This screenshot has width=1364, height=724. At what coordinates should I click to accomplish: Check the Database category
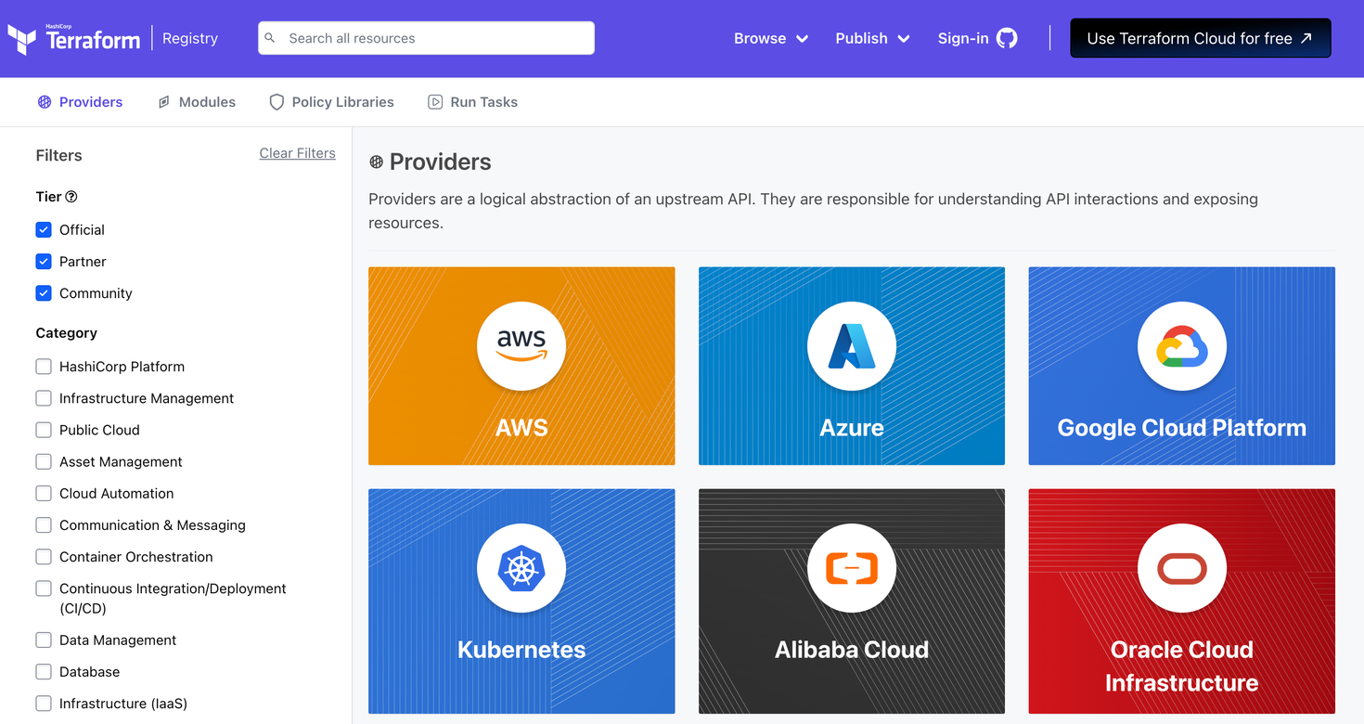44,671
